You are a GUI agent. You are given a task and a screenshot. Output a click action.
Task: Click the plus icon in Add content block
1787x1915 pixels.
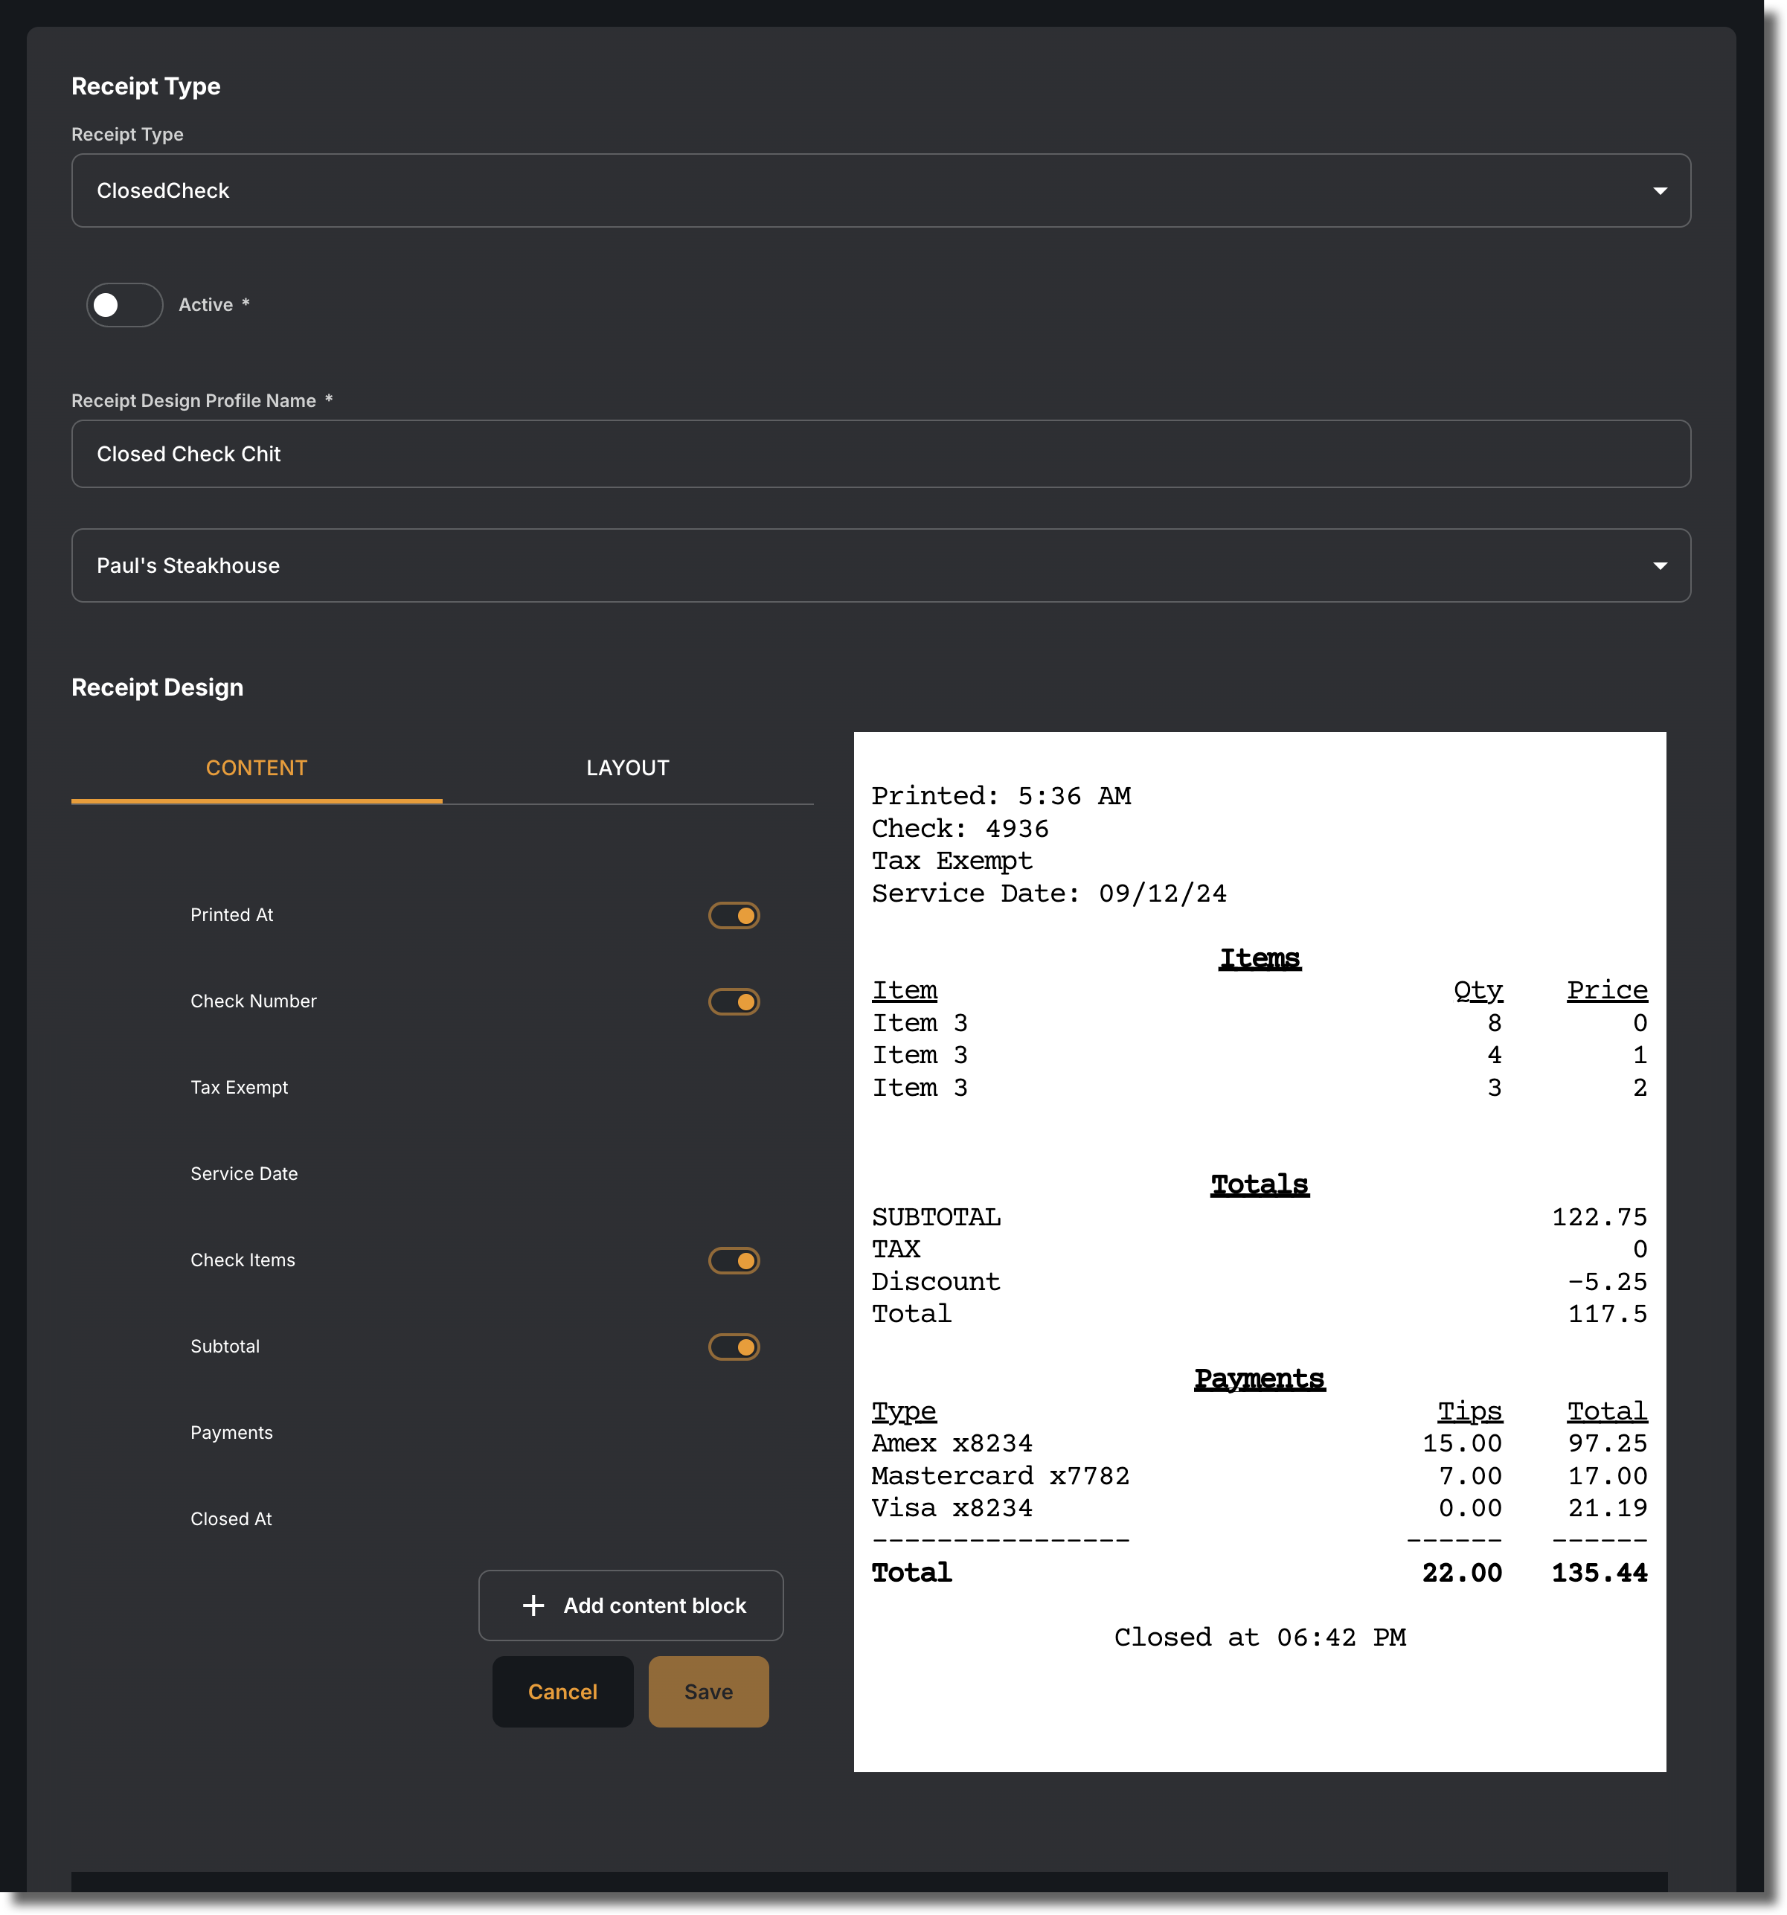[533, 1605]
